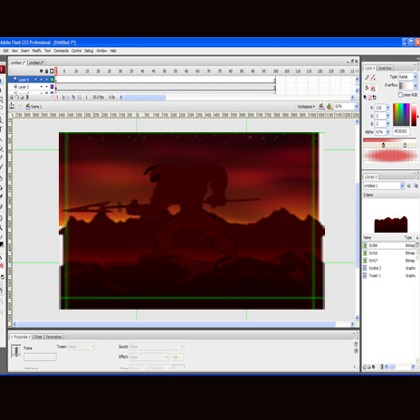Click the red gradient color stop pointer
This screenshot has width=420, height=420.
pyautogui.click(x=383, y=145)
